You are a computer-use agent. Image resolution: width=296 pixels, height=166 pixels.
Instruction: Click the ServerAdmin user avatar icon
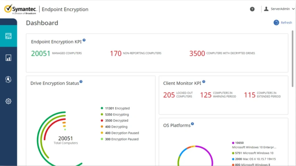point(266,9)
